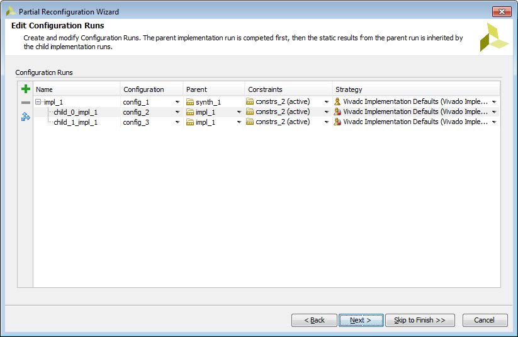Select the child_1_impl_1 run row

pos(267,122)
